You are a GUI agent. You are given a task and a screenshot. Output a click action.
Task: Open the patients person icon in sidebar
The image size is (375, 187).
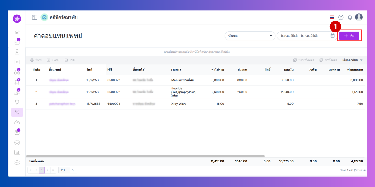(x=17, y=52)
